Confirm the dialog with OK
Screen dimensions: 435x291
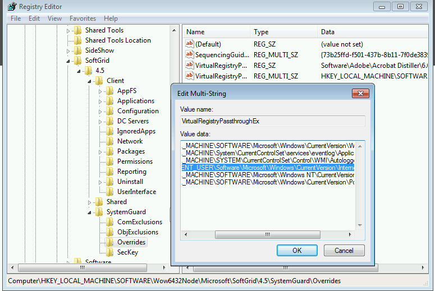[x=297, y=251]
